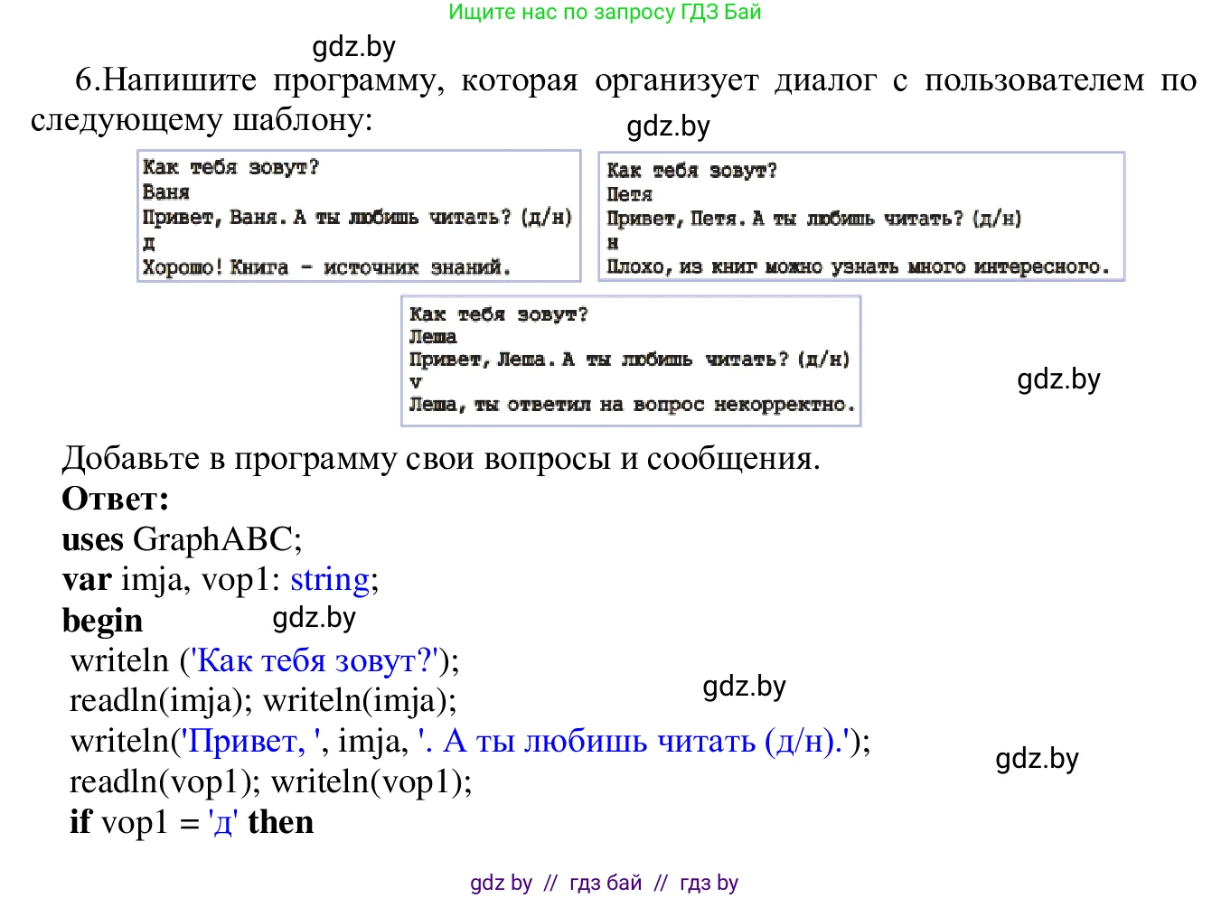Viewport: 1212px width, 898px height.
Task: Click the "гдз бай" footer link
Action: [606, 883]
